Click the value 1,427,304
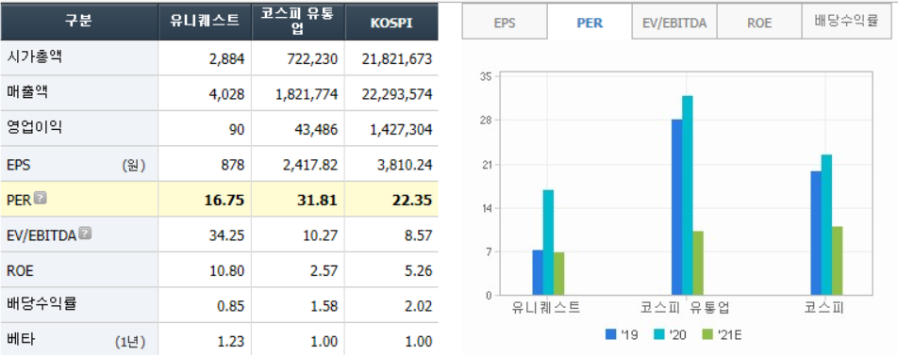The image size is (898, 355). click(x=400, y=129)
